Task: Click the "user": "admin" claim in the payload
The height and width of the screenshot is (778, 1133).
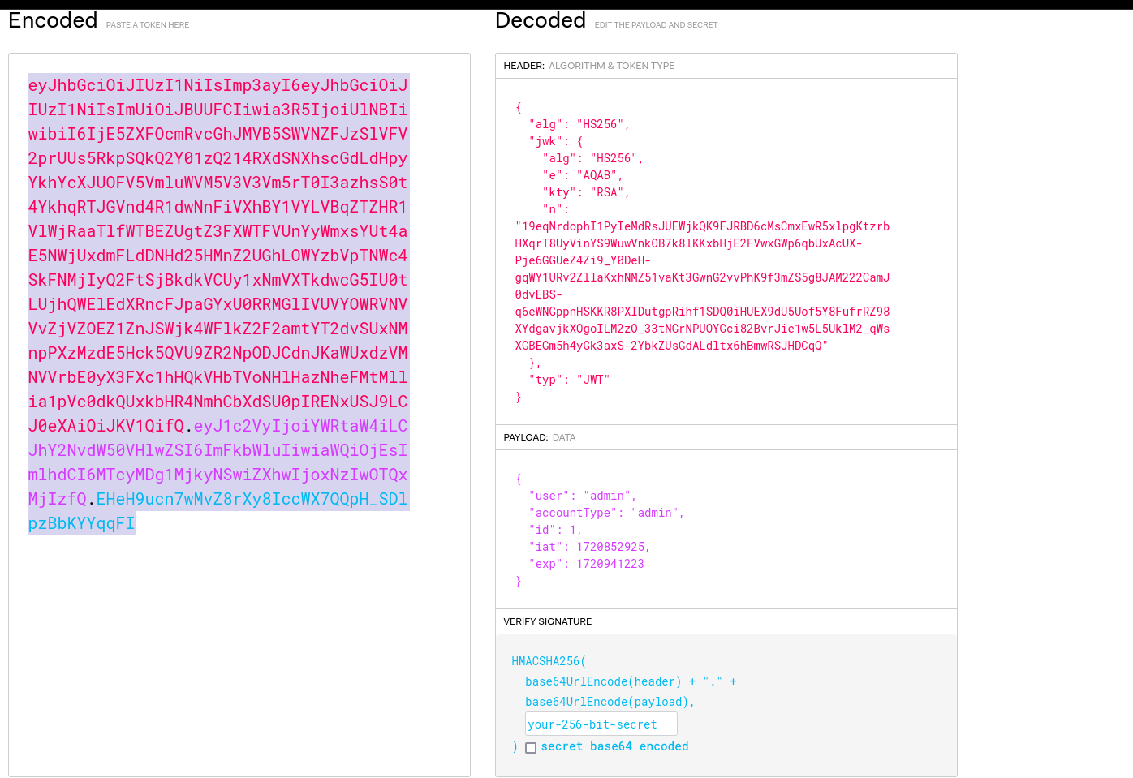Action: coord(583,495)
